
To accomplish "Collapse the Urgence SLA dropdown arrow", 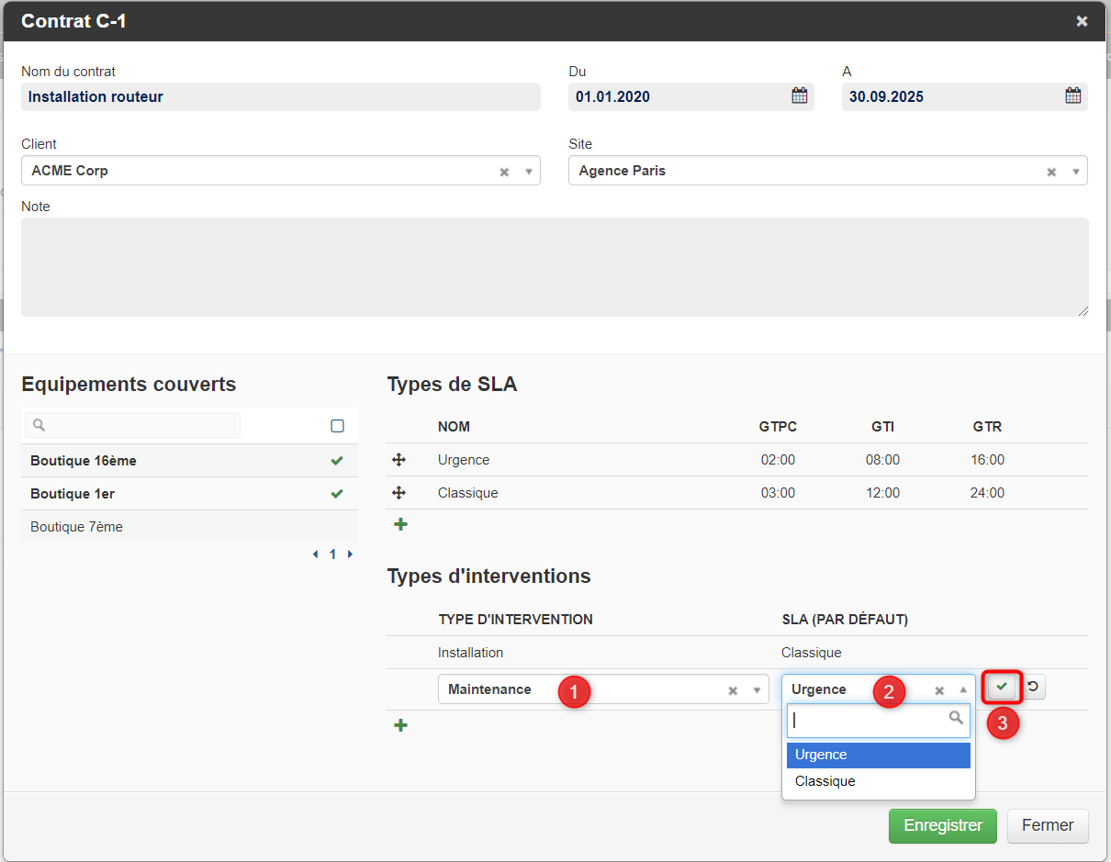I will coord(963,689).
